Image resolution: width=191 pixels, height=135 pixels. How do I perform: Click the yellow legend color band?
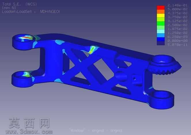pos(160,16)
